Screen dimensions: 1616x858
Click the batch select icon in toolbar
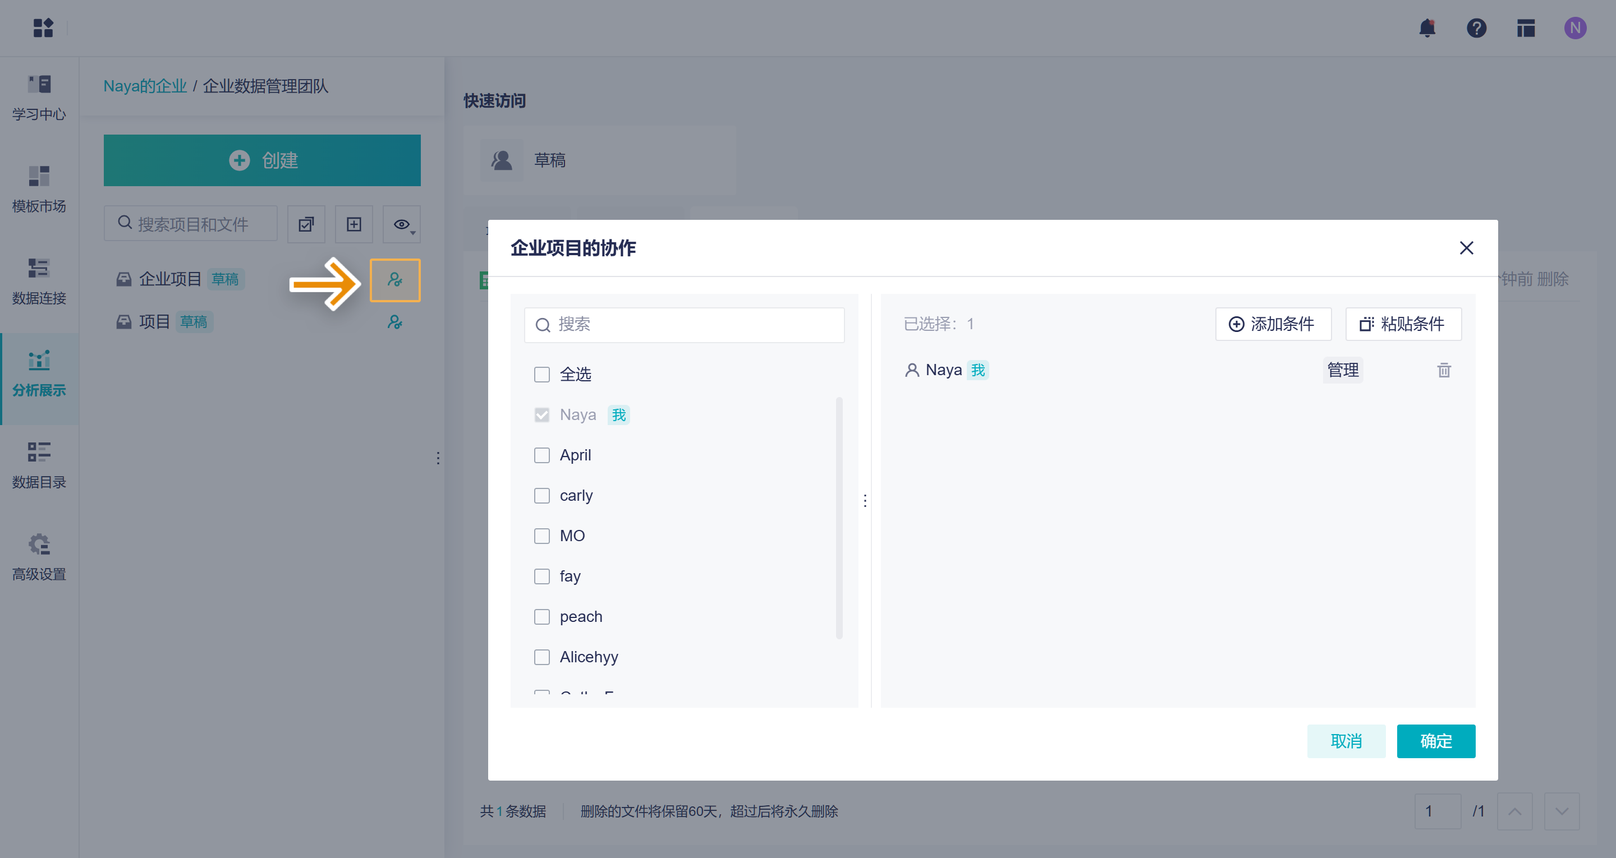coord(306,224)
